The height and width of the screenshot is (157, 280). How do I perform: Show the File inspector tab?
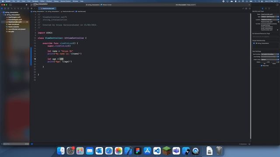tap(262, 8)
